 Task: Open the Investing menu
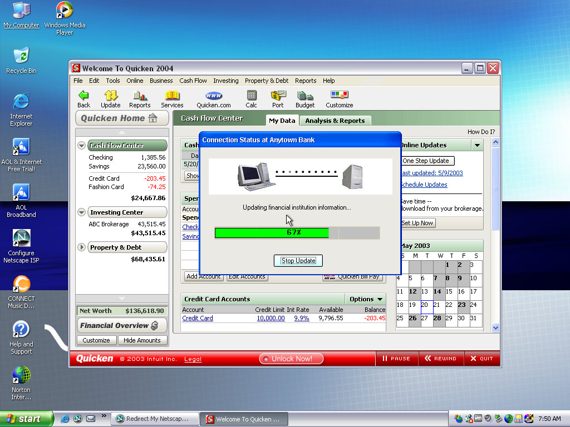click(225, 81)
